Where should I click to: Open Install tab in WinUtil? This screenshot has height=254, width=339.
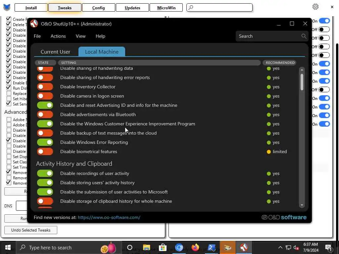pyautogui.click(x=31, y=8)
